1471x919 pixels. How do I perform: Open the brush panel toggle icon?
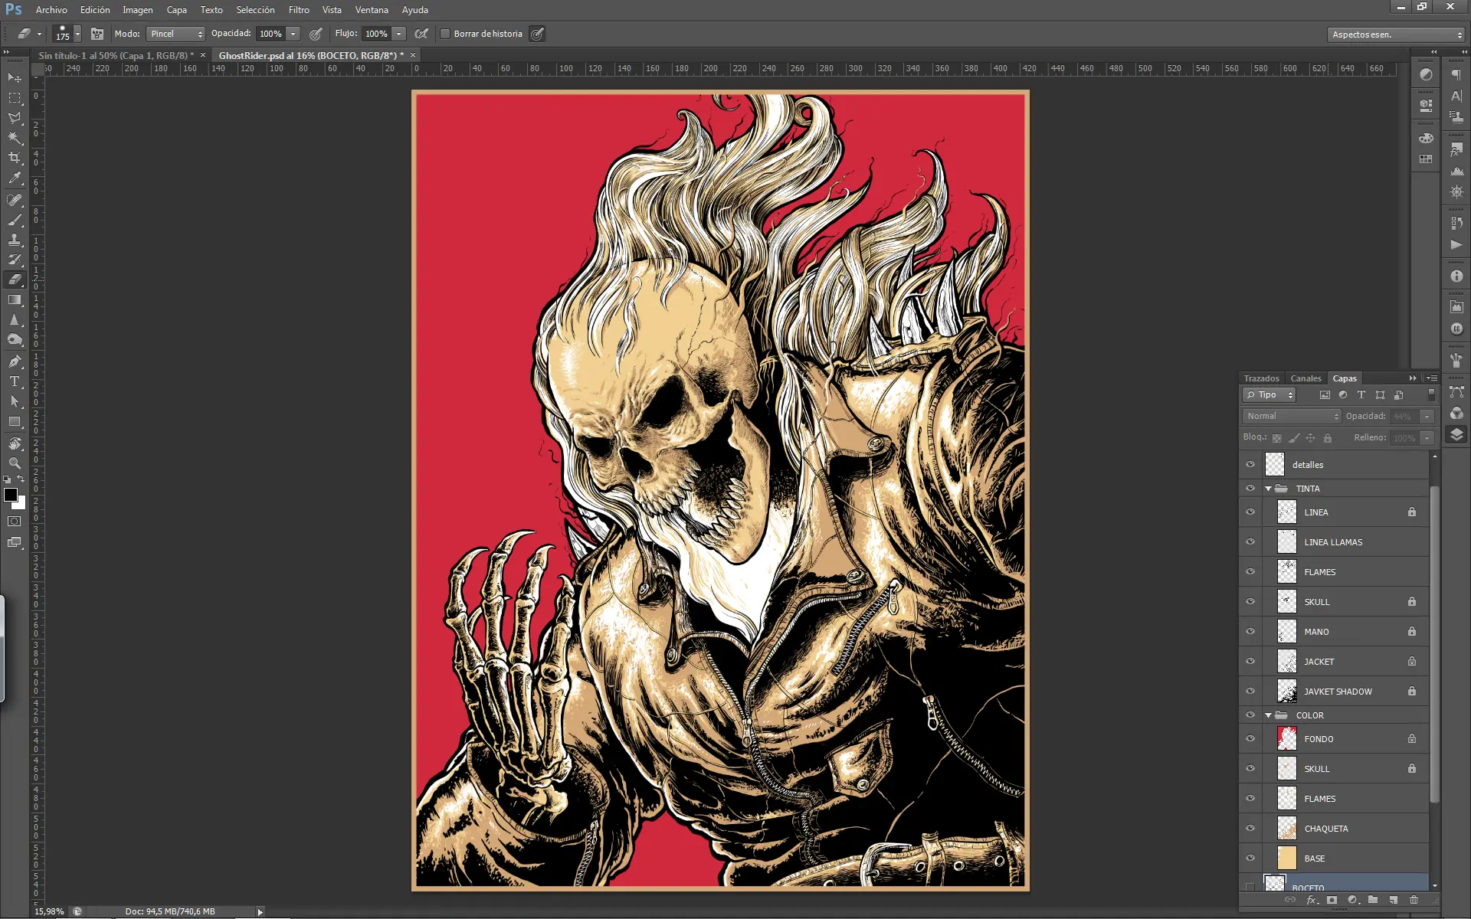(97, 34)
